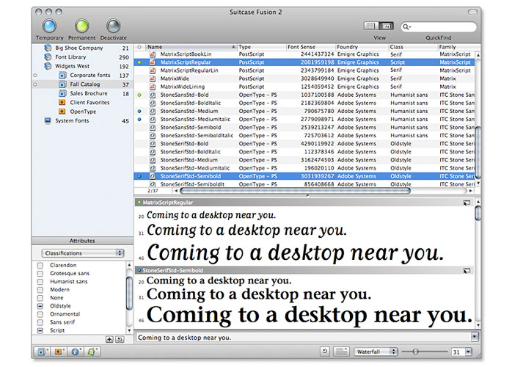Check the Sans serif classification
This screenshot has height=367, width=512.
click(40, 322)
